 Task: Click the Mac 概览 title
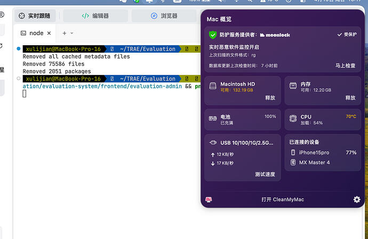[219, 19]
